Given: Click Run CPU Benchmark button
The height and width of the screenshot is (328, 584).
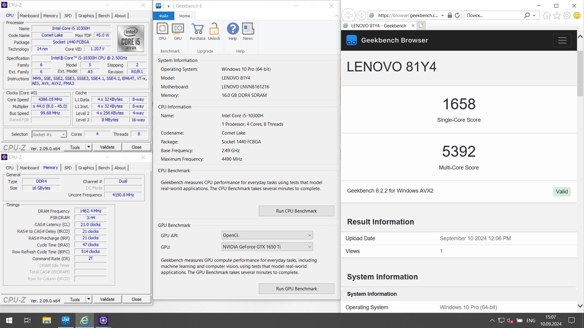Looking at the screenshot, I should 296,211.
